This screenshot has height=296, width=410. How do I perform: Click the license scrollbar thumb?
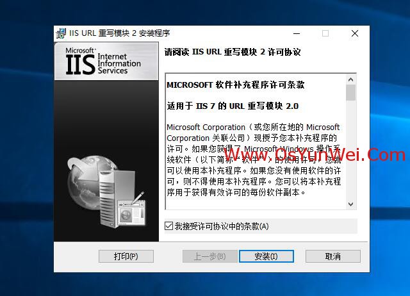click(x=350, y=92)
